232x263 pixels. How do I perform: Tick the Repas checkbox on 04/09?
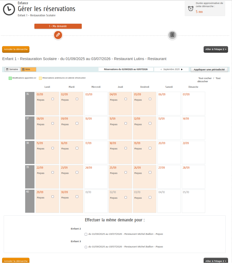click(x=126, y=99)
